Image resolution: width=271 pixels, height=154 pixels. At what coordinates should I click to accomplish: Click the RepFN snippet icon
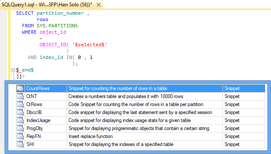(x=20, y=136)
